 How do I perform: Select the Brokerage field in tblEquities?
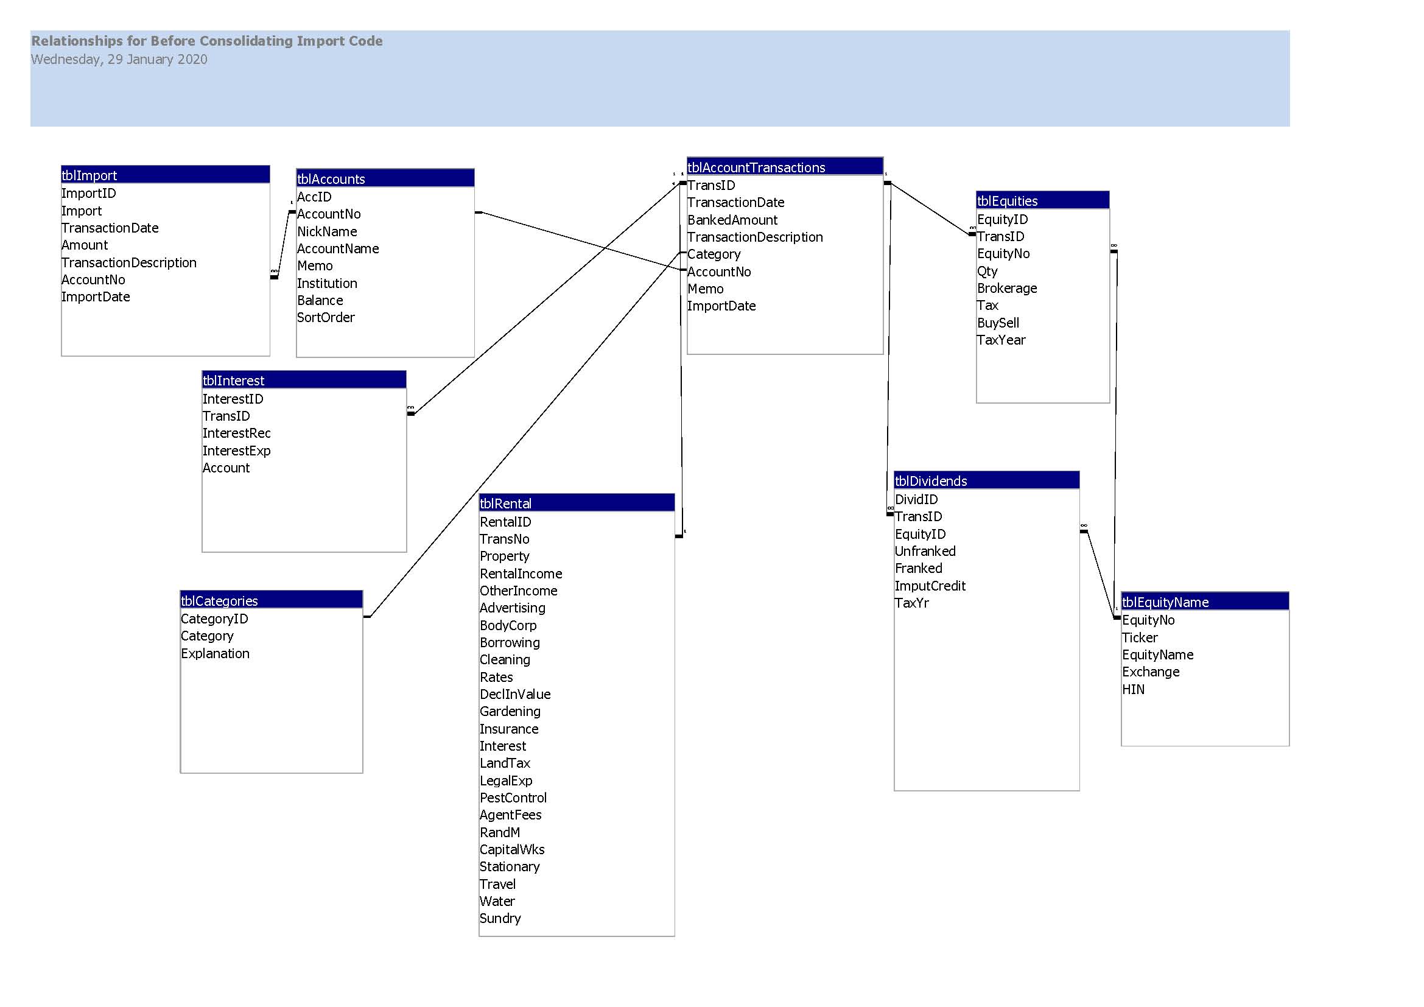coord(1006,289)
